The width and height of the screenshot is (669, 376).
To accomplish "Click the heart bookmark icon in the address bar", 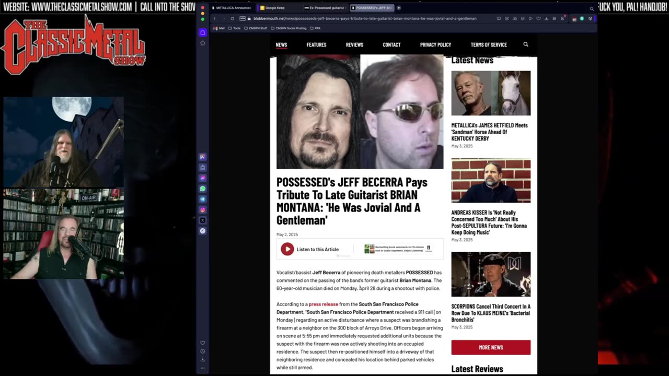I will (x=538, y=18).
